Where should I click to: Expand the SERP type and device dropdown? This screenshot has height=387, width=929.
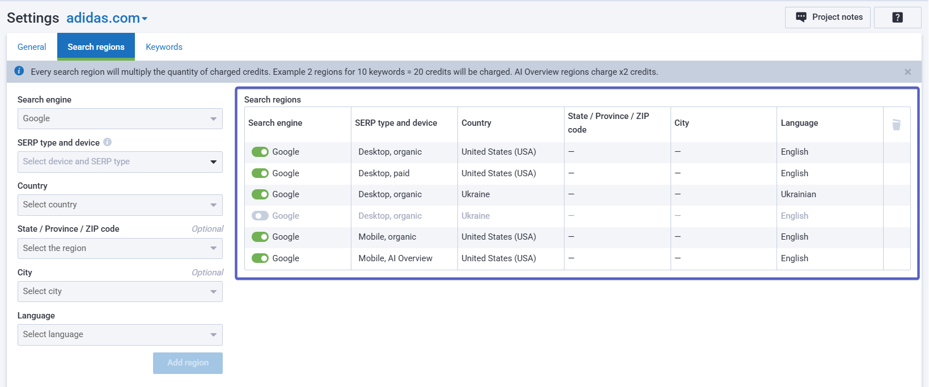(x=120, y=162)
